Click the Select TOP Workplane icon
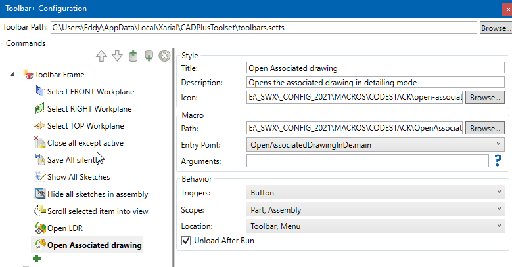Screen dimensions: 512x267 coord(39,125)
